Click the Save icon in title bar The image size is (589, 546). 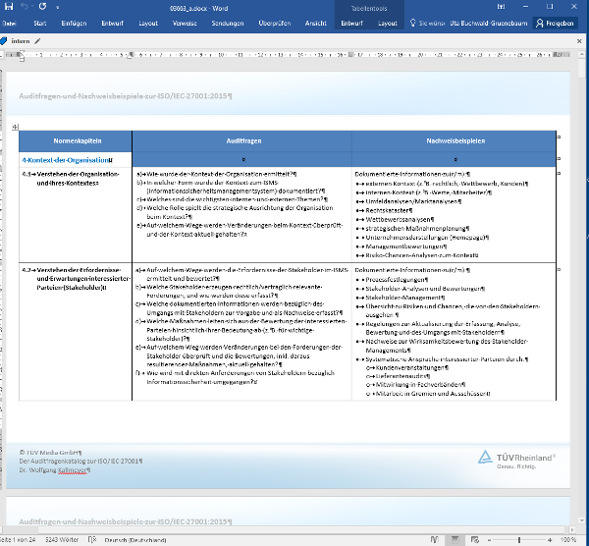tap(7, 6)
